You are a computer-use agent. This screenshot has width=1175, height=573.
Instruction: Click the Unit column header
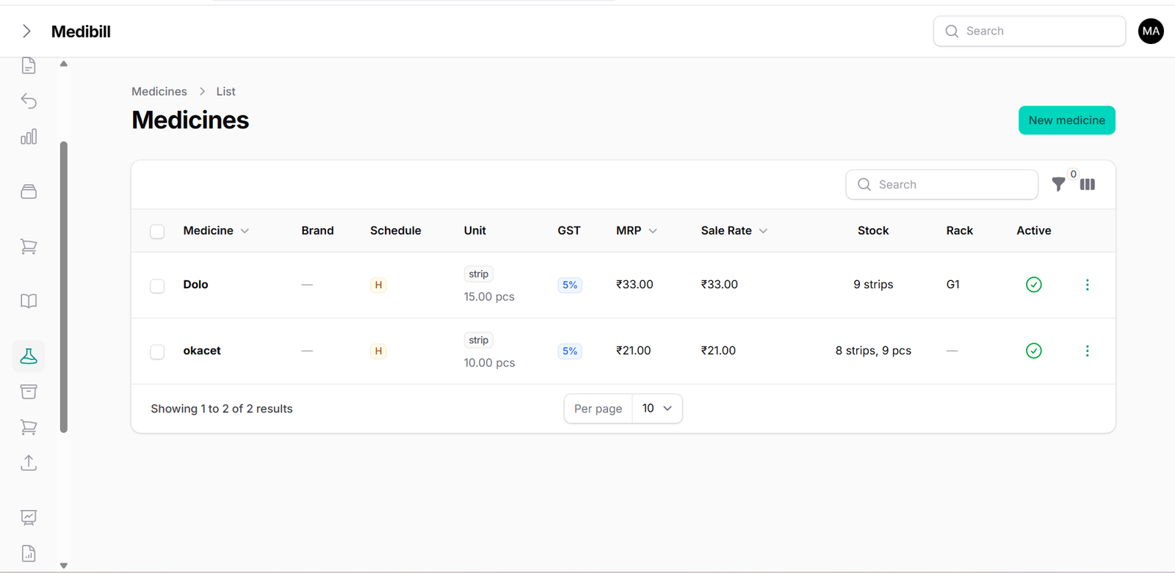(x=474, y=230)
